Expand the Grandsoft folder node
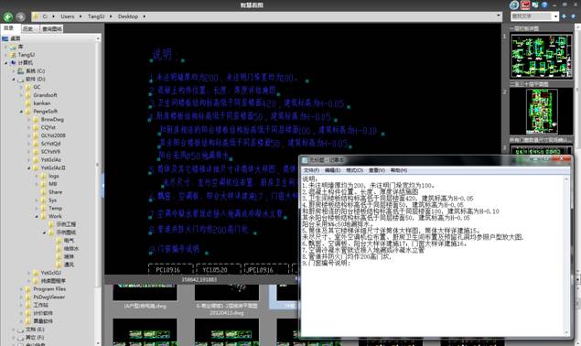This screenshot has height=346, width=581. pyautogui.click(x=21, y=95)
